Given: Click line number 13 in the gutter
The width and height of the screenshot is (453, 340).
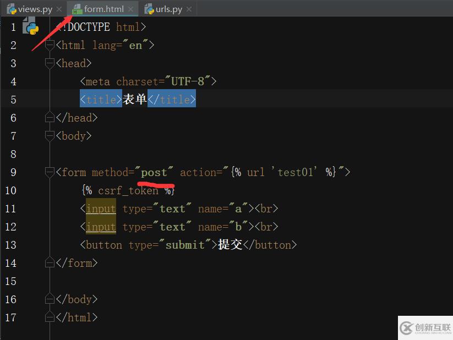Looking at the screenshot, I should click(x=10, y=245).
